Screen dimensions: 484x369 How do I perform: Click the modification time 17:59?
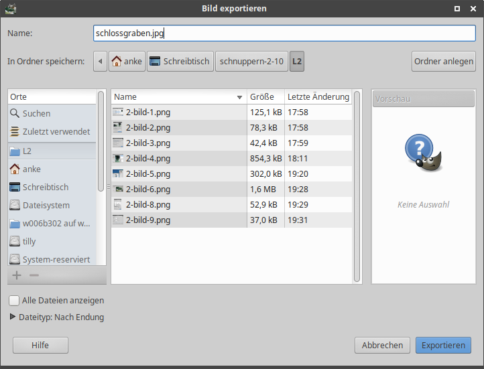point(298,143)
